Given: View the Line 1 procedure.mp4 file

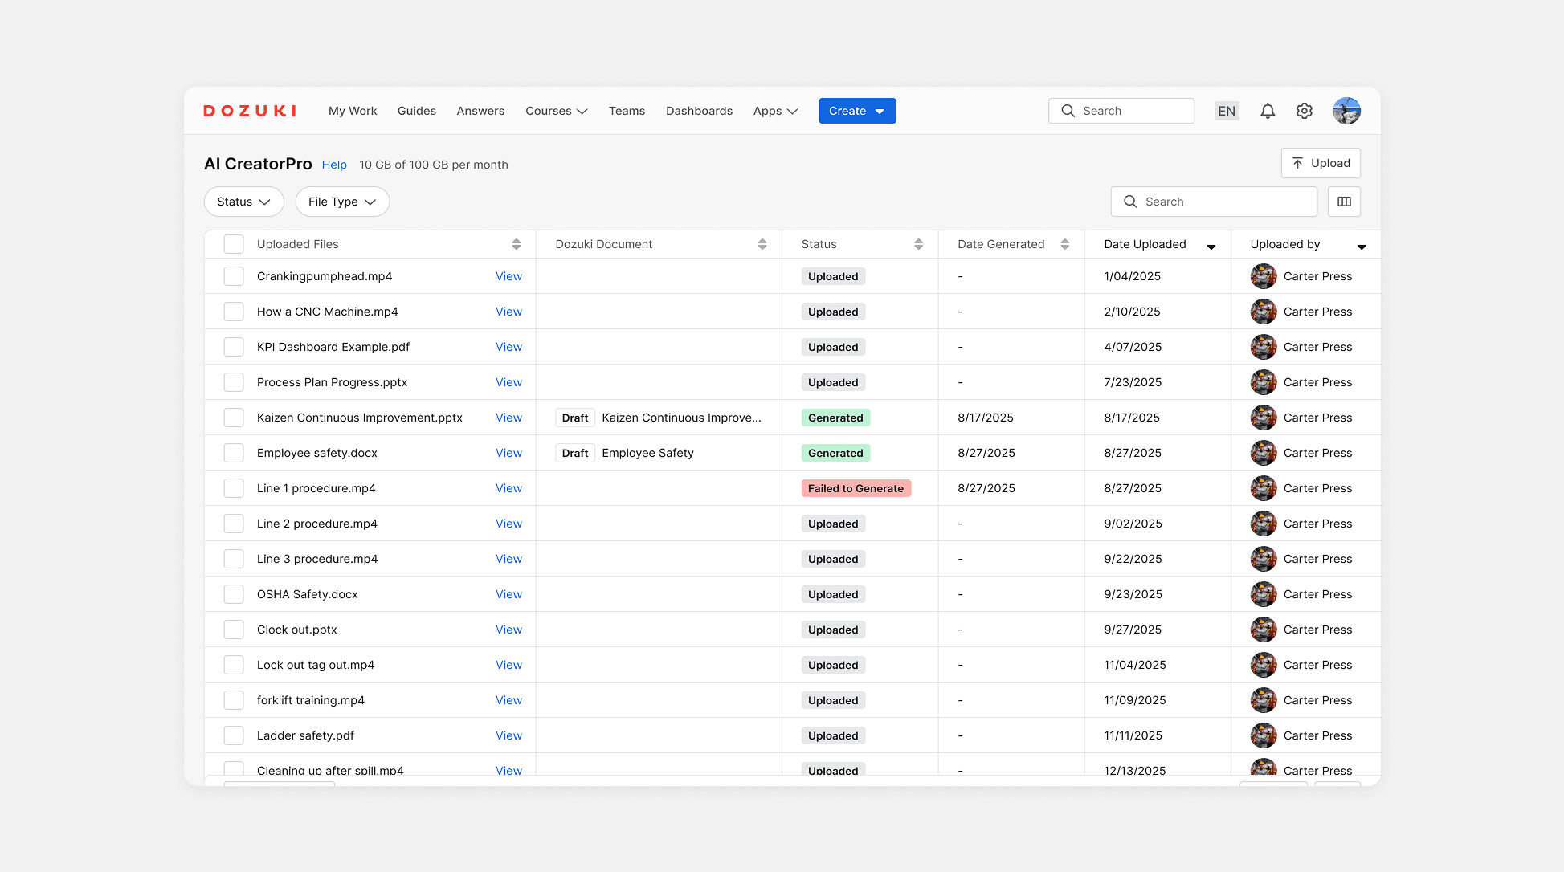Looking at the screenshot, I should 508,488.
